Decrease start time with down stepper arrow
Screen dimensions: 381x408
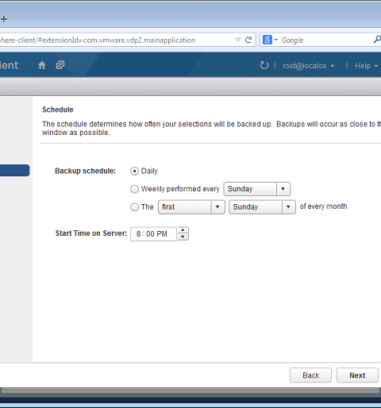(183, 237)
